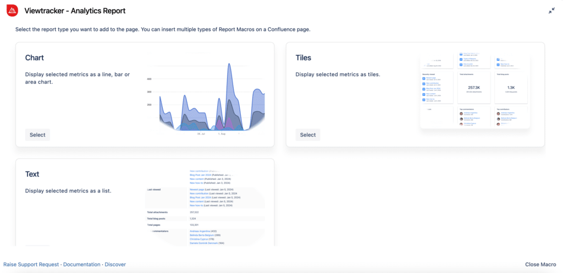The image size is (563, 273).
Task: Select the Chart report type
Action: (x=37, y=135)
